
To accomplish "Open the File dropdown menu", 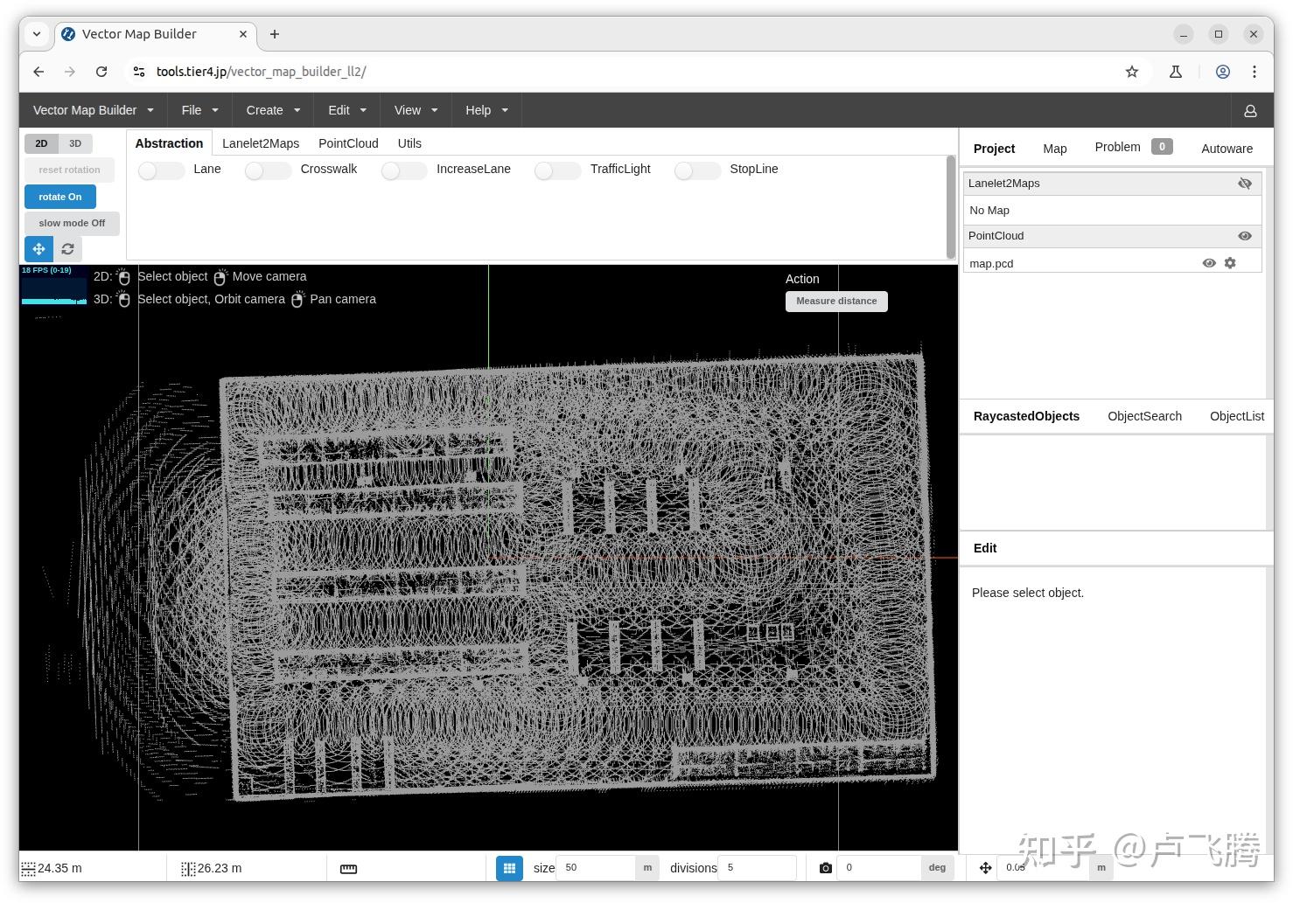I will click(x=199, y=110).
